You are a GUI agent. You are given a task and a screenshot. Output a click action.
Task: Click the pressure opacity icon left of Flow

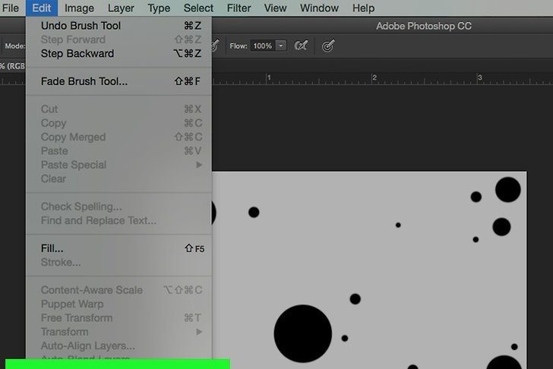[x=216, y=46]
